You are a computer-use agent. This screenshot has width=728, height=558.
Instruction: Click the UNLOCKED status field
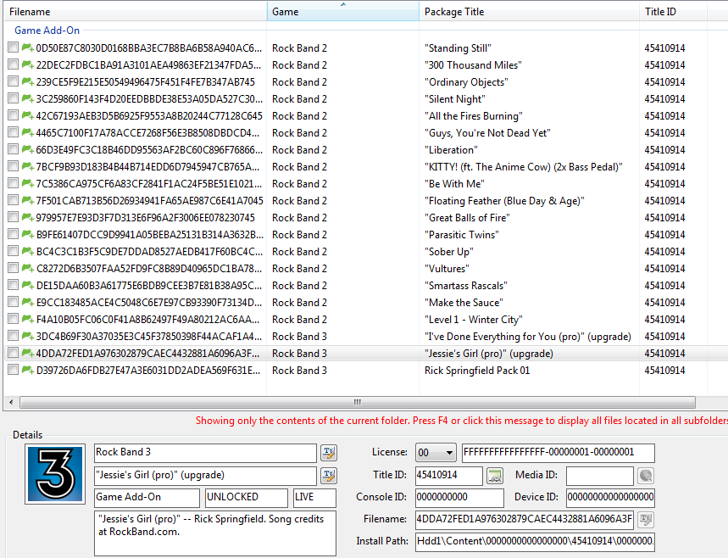pos(247,498)
